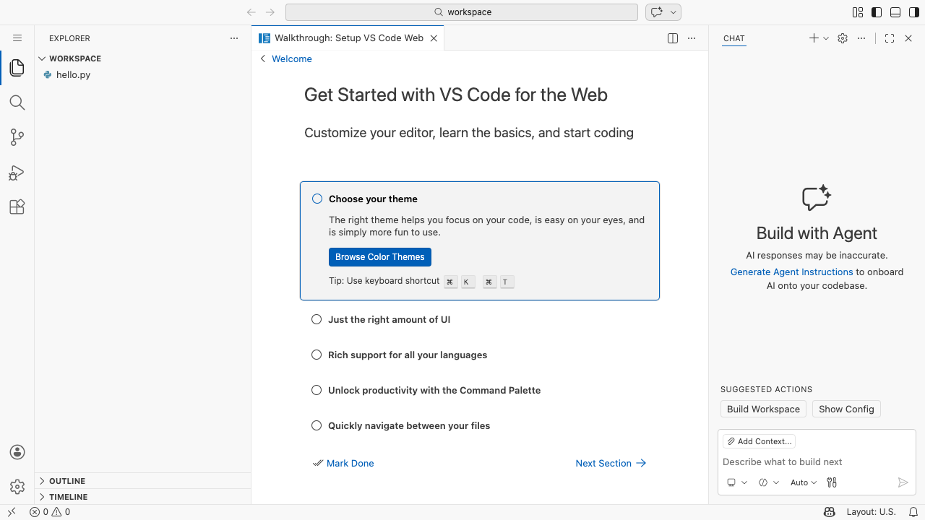Mark 'Just the right amount of UI' step
The height and width of the screenshot is (520, 925).
(317, 319)
